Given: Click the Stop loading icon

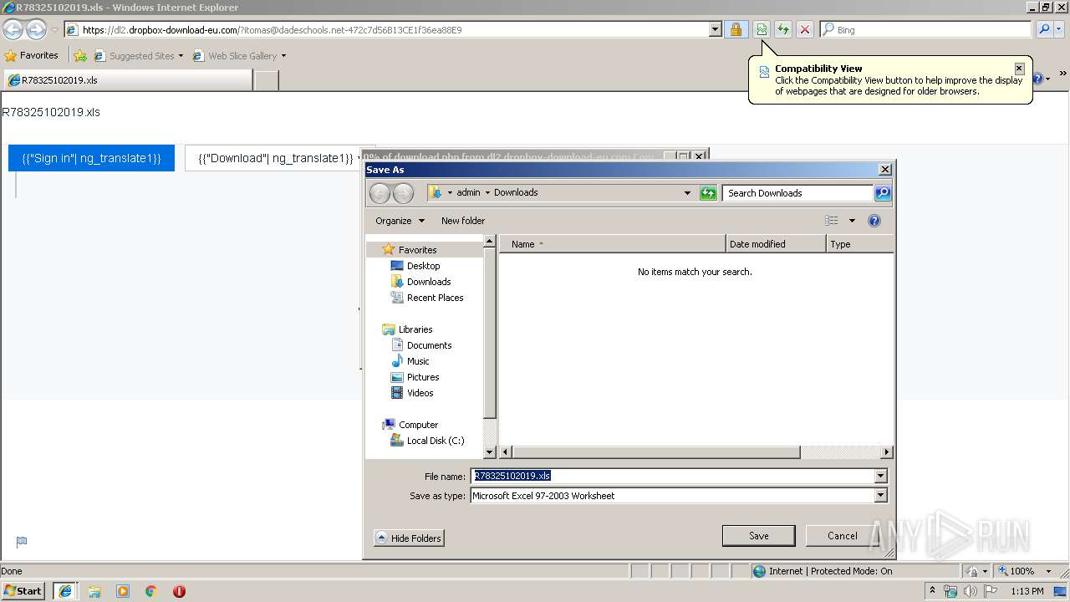Looking at the screenshot, I should pos(804,29).
